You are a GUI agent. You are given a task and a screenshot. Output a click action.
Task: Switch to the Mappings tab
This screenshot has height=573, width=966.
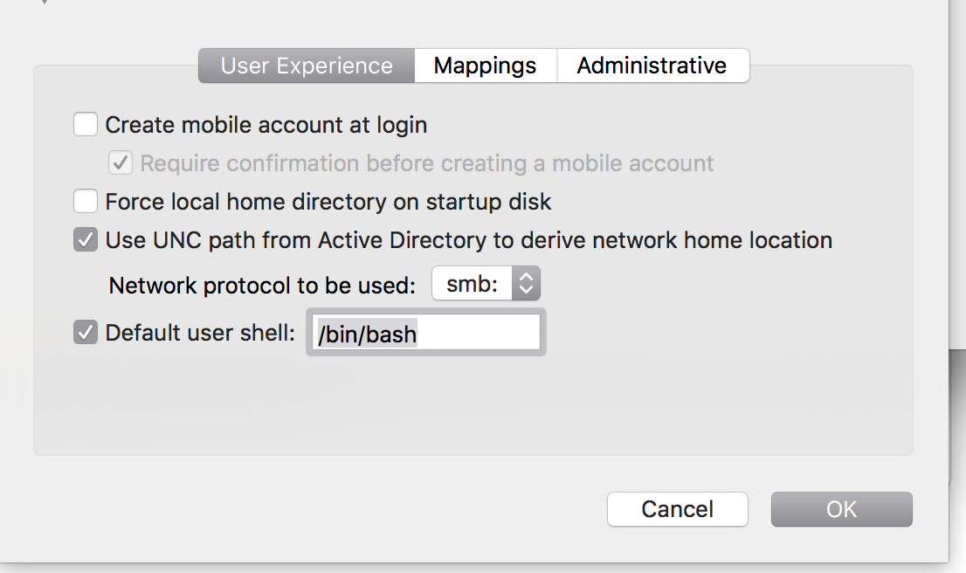click(x=485, y=65)
